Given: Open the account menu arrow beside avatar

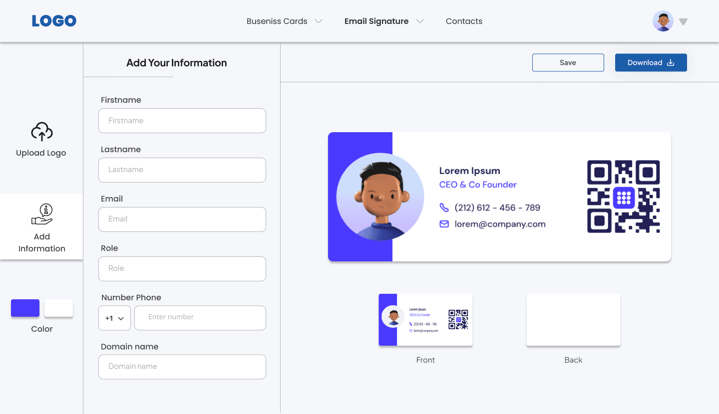Looking at the screenshot, I should (x=684, y=22).
